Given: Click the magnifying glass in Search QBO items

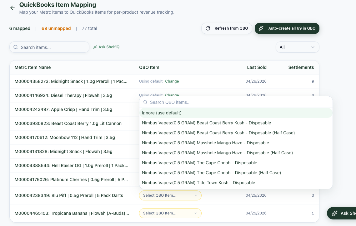Looking at the screenshot, I should [145, 102].
